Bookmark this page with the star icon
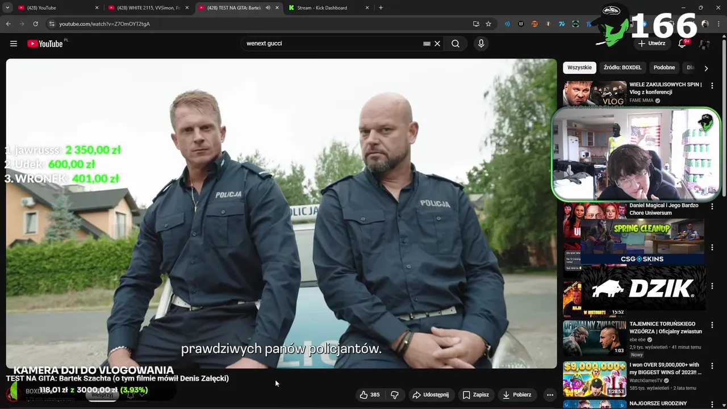The height and width of the screenshot is (409, 727). click(x=488, y=24)
